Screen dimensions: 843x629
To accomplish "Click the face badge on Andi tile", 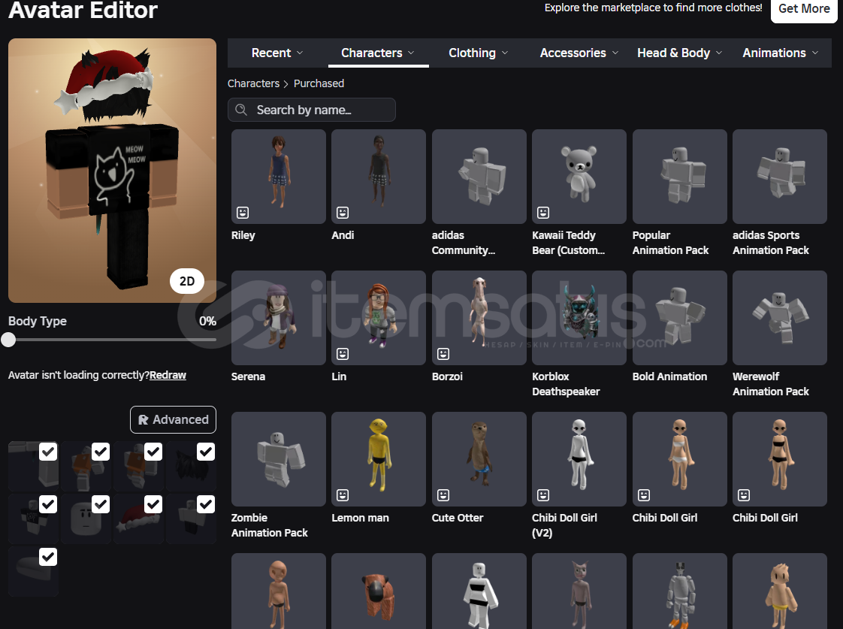I will 343,213.
